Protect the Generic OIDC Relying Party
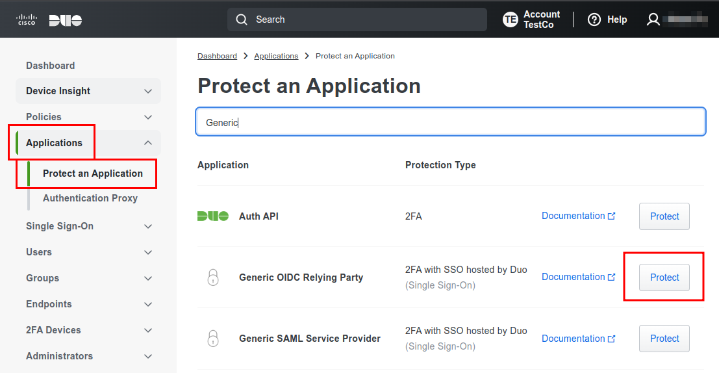719x373 pixels. [x=664, y=277]
